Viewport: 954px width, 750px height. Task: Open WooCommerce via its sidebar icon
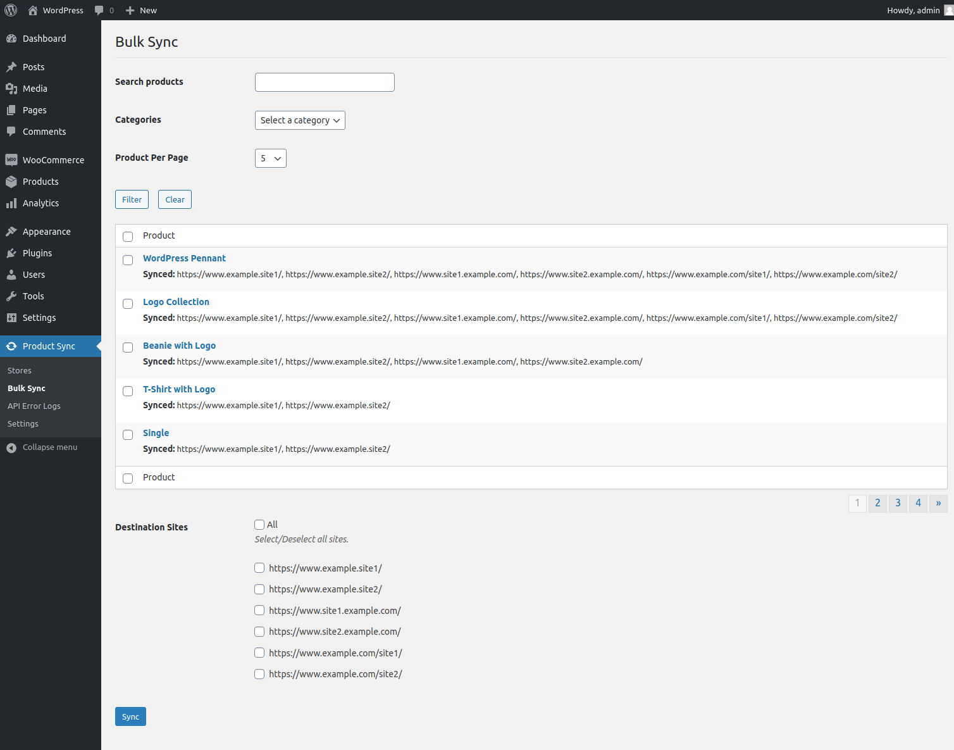pos(11,160)
